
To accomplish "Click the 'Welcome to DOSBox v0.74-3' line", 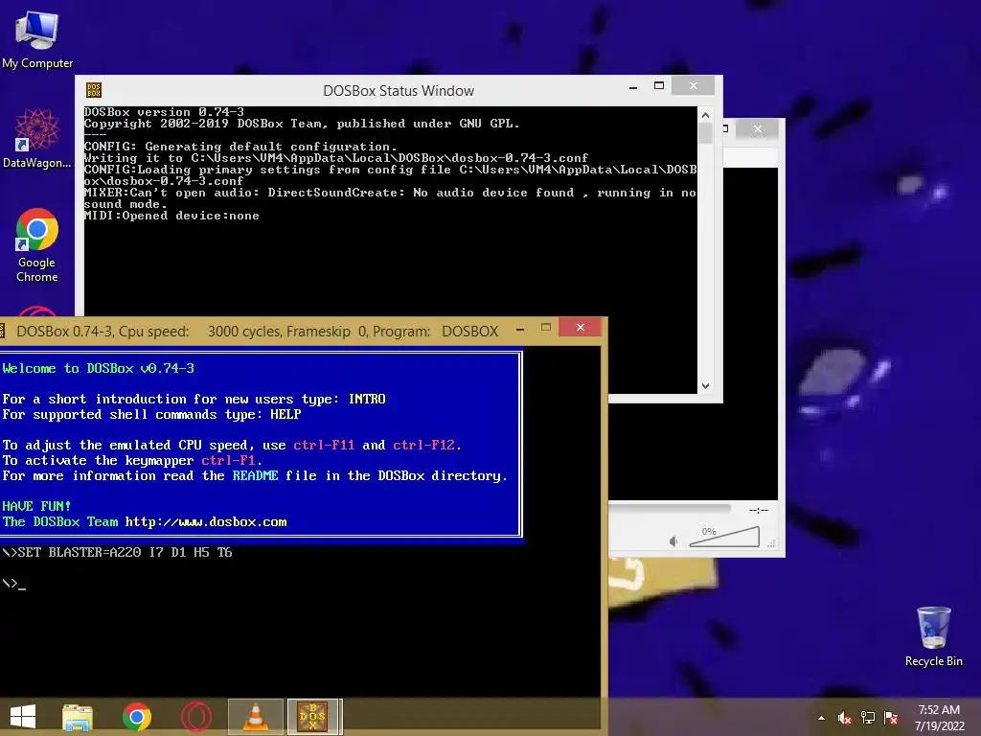I will (x=99, y=368).
